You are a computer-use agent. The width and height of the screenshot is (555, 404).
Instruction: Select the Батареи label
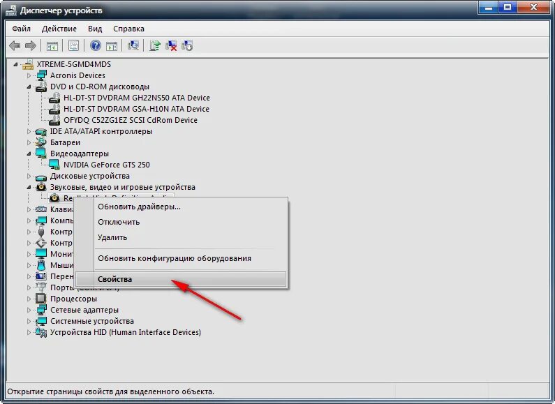[x=65, y=142]
